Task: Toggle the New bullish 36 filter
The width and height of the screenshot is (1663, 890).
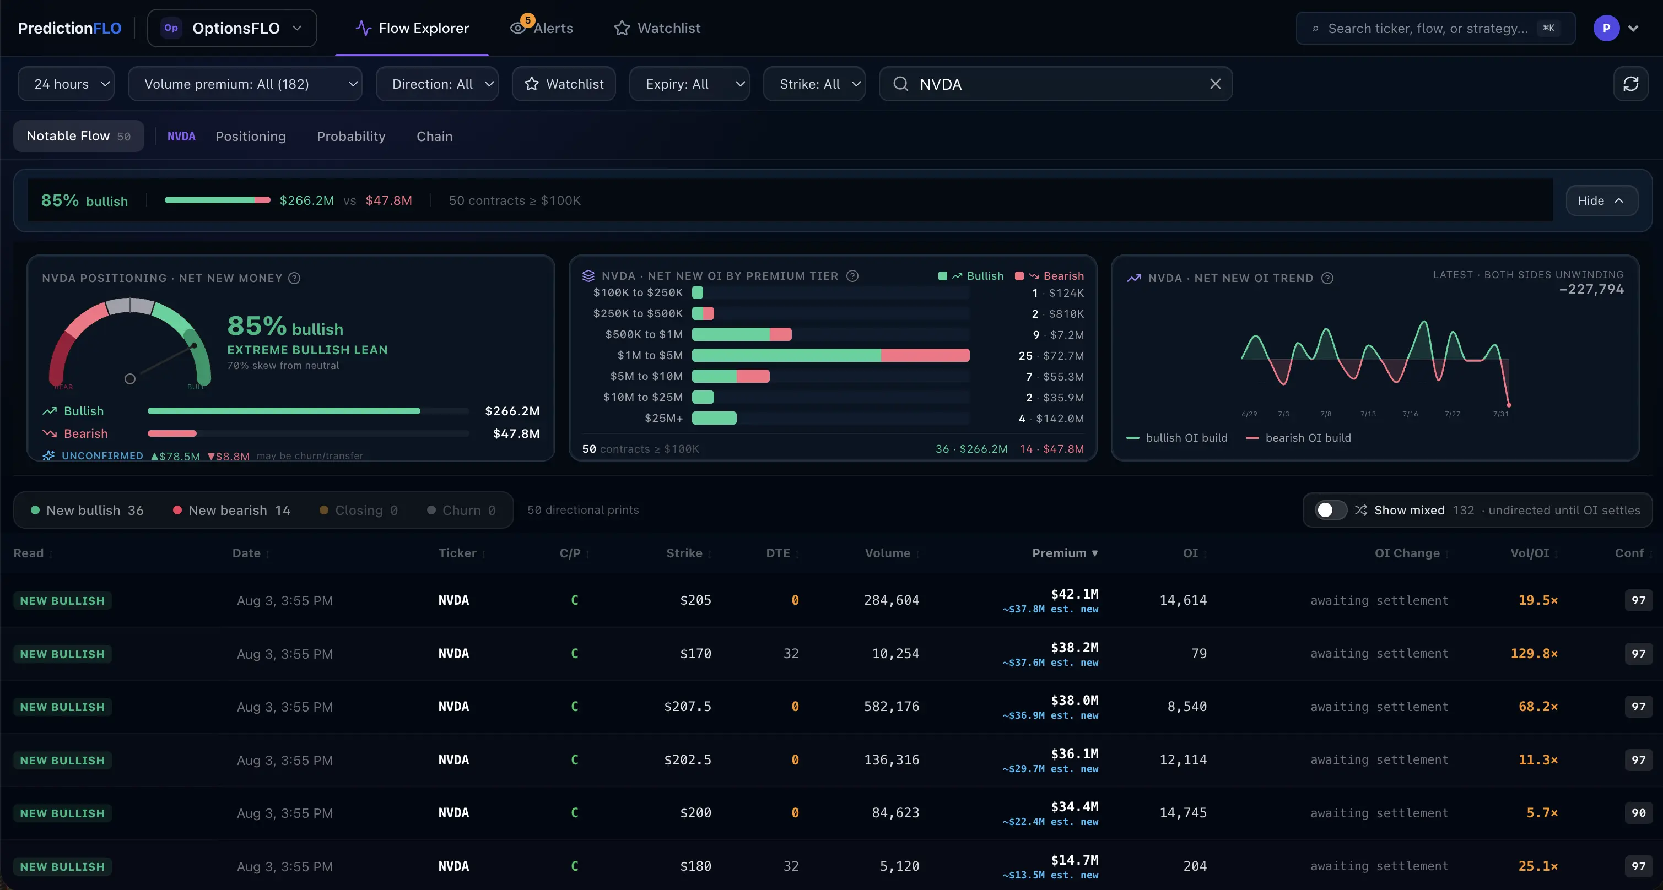Action: pos(87,510)
